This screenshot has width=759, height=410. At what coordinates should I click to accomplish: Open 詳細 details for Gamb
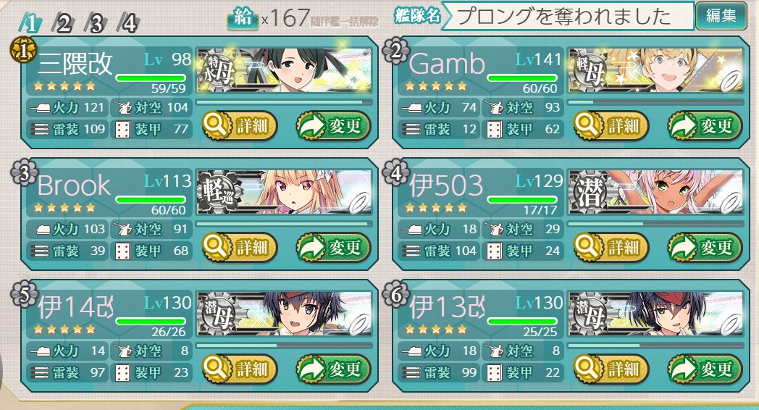click(x=611, y=126)
